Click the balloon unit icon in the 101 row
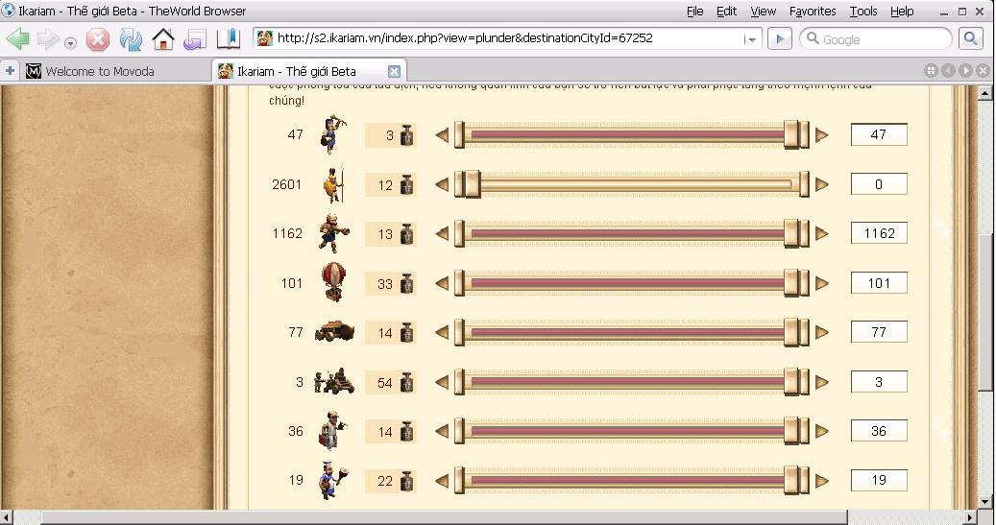 (334, 282)
